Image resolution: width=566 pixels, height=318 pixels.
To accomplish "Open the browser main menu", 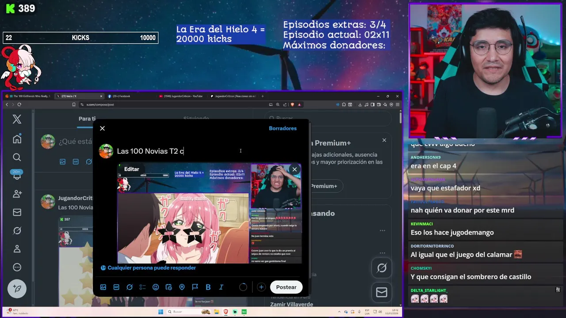I will (398, 105).
